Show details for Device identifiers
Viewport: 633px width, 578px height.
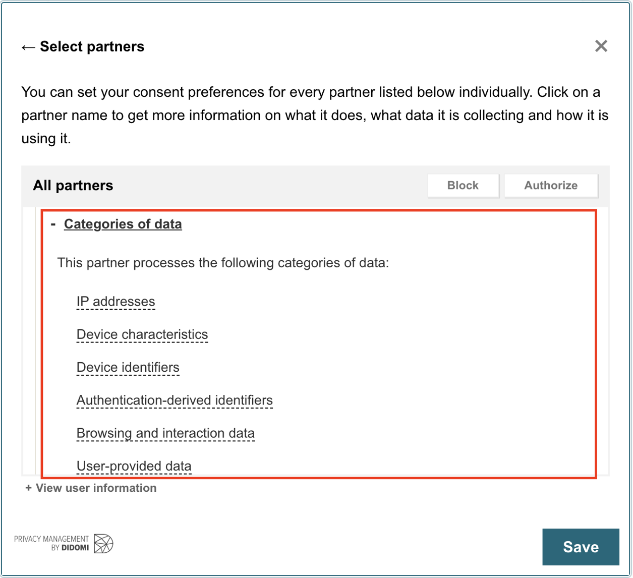[128, 368]
